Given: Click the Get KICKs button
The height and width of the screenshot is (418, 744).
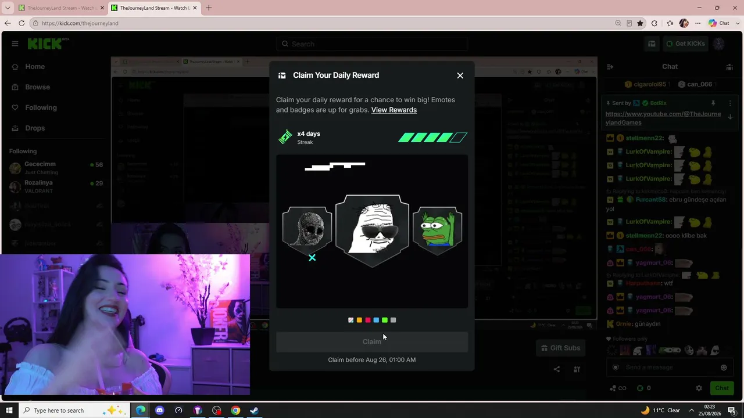Looking at the screenshot, I should (685, 44).
